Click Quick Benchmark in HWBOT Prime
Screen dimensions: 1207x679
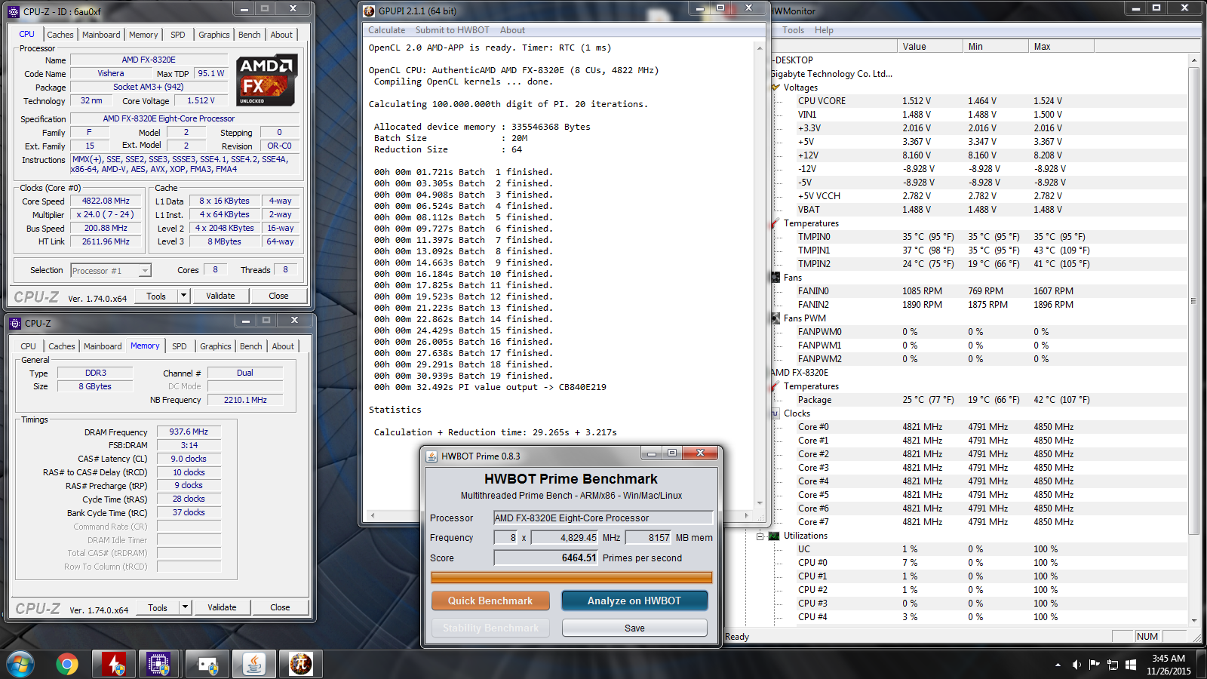(490, 601)
